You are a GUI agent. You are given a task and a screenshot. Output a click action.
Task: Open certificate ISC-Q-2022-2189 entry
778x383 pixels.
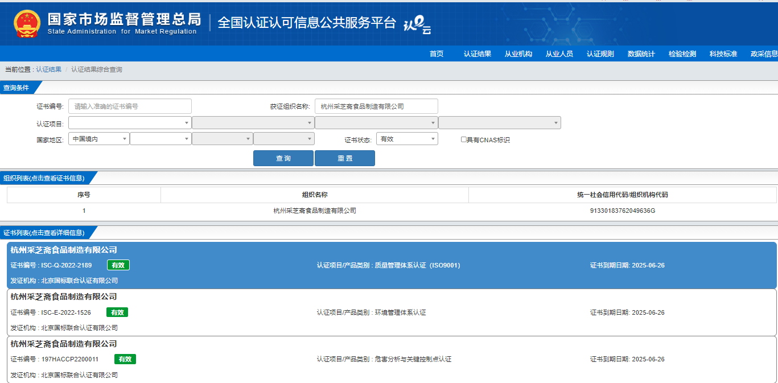point(392,265)
